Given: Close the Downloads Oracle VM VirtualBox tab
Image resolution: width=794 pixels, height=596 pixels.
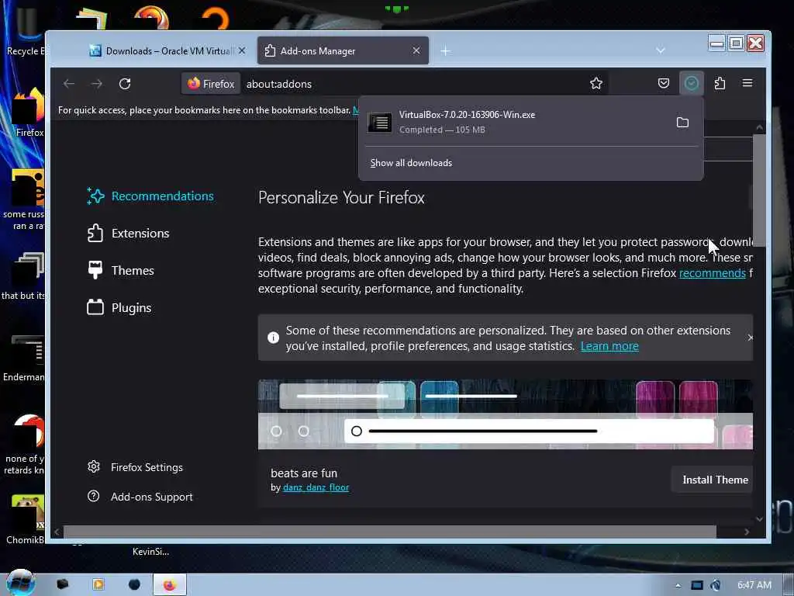Looking at the screenshot, I should pyautogui.click(x=242, y=50).
